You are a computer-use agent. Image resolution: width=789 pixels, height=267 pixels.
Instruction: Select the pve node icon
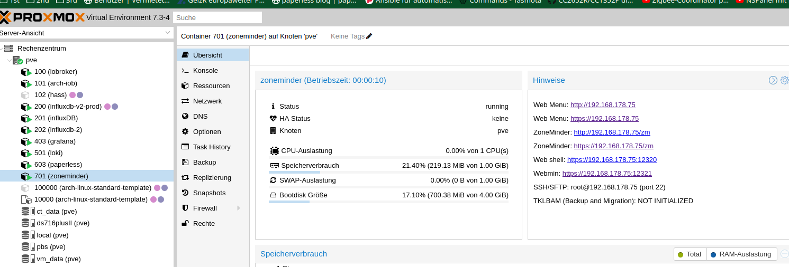(17, 60)
